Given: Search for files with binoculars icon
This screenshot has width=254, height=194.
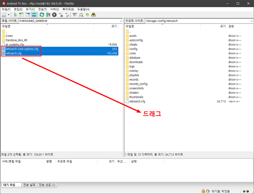Looking at the screenshot, I should [x=93, y=15].
